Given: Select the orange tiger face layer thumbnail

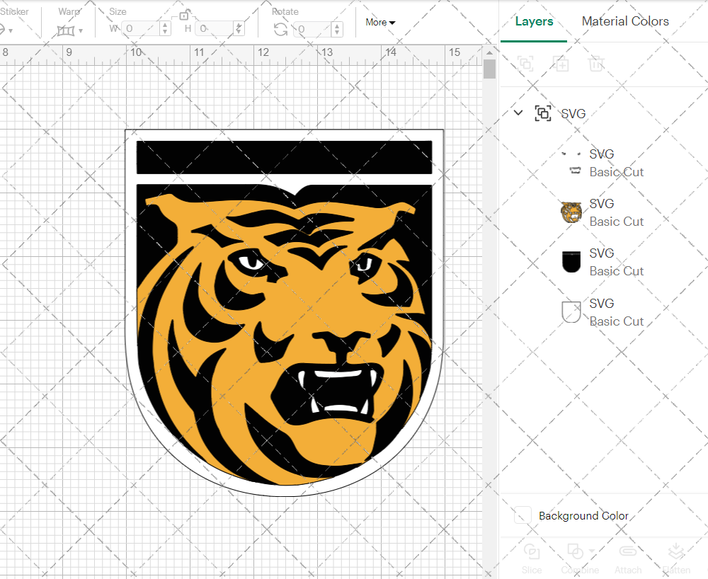Looking at the screenshot, I should pyautogui.click(x=571, y=212).
